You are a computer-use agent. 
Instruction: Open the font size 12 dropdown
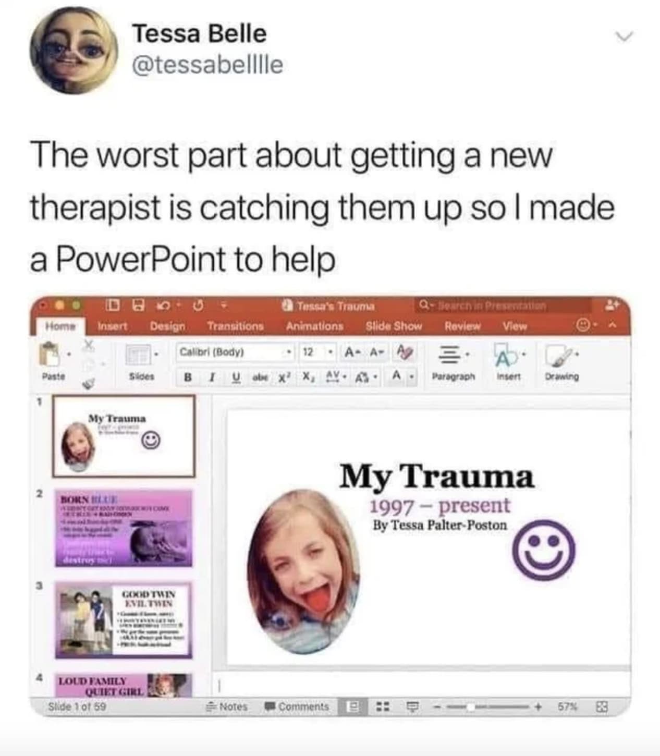(316, 352)
